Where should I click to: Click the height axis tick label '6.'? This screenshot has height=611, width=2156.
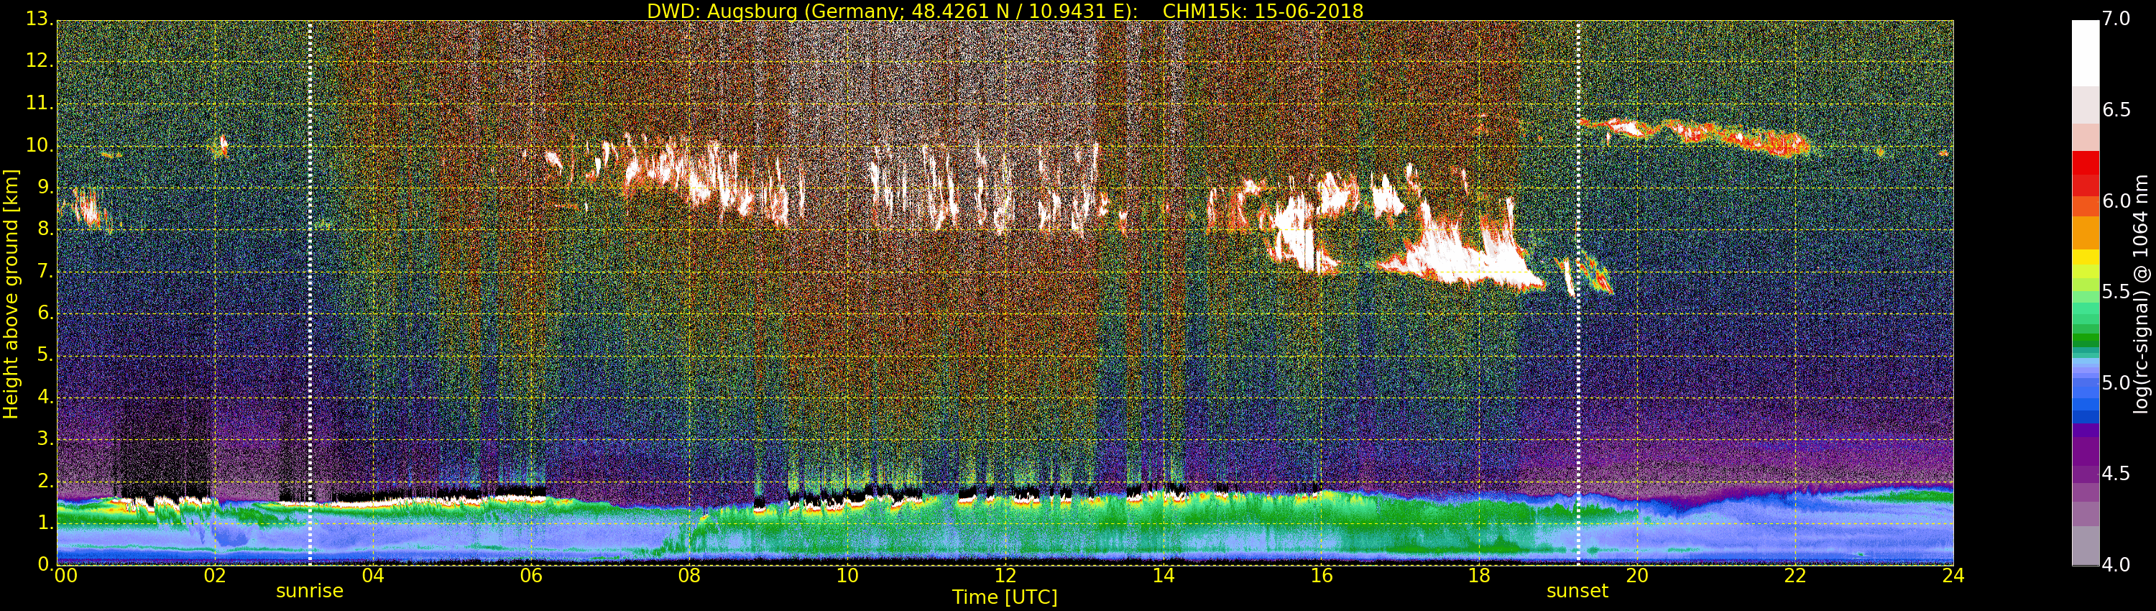tap(45, 313)
